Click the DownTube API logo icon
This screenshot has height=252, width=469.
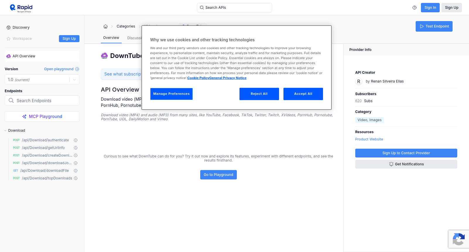104,56
